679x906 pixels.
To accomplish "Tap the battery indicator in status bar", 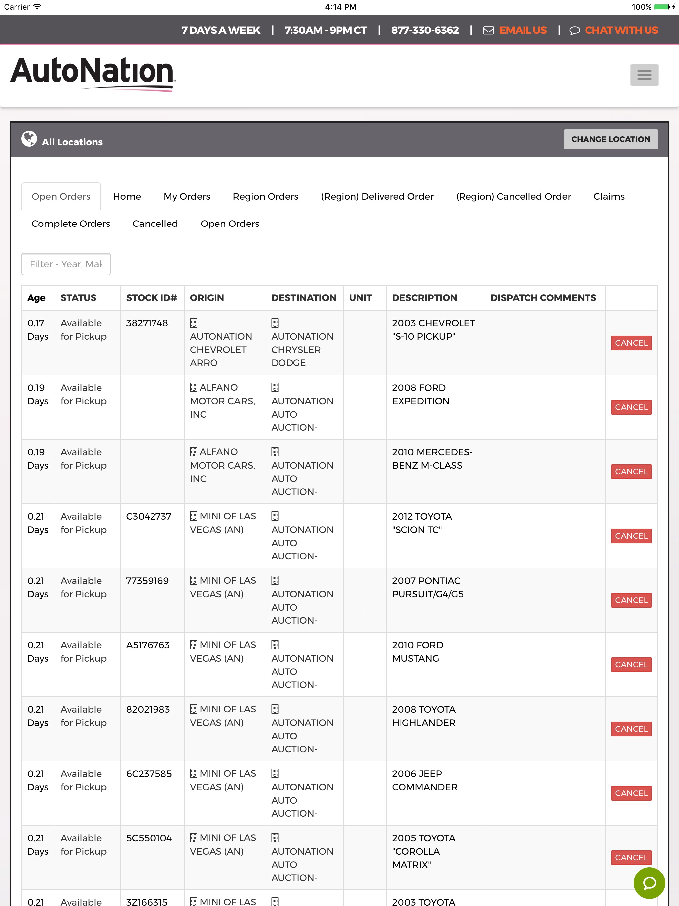I will pos(662,7).
